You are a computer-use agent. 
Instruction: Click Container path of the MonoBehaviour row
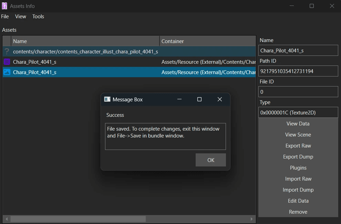(208, 62)
